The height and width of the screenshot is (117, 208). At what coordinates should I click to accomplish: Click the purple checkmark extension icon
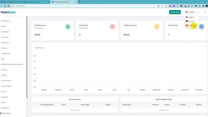[x=174, y=6]
